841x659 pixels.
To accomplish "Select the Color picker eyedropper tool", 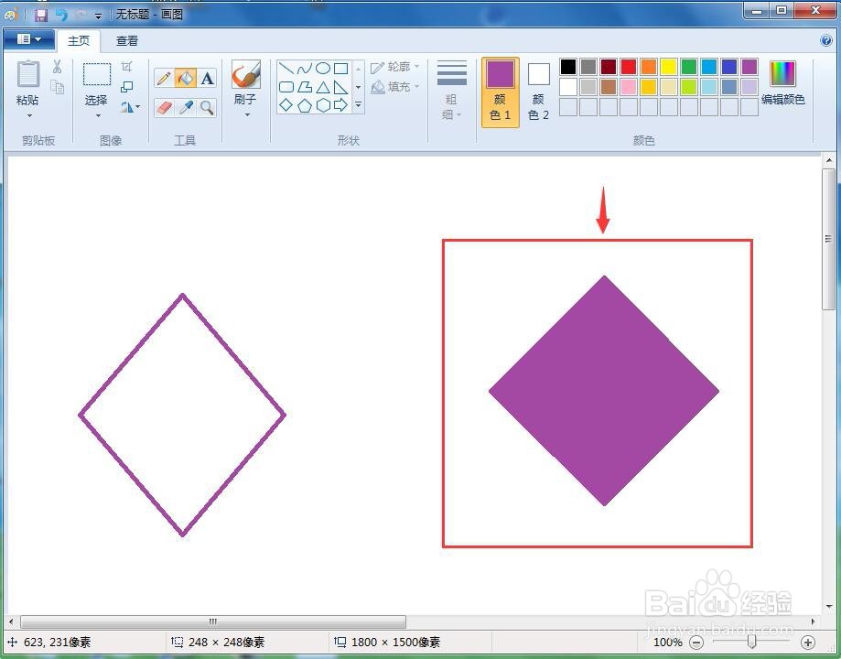I will pos(186,108).
